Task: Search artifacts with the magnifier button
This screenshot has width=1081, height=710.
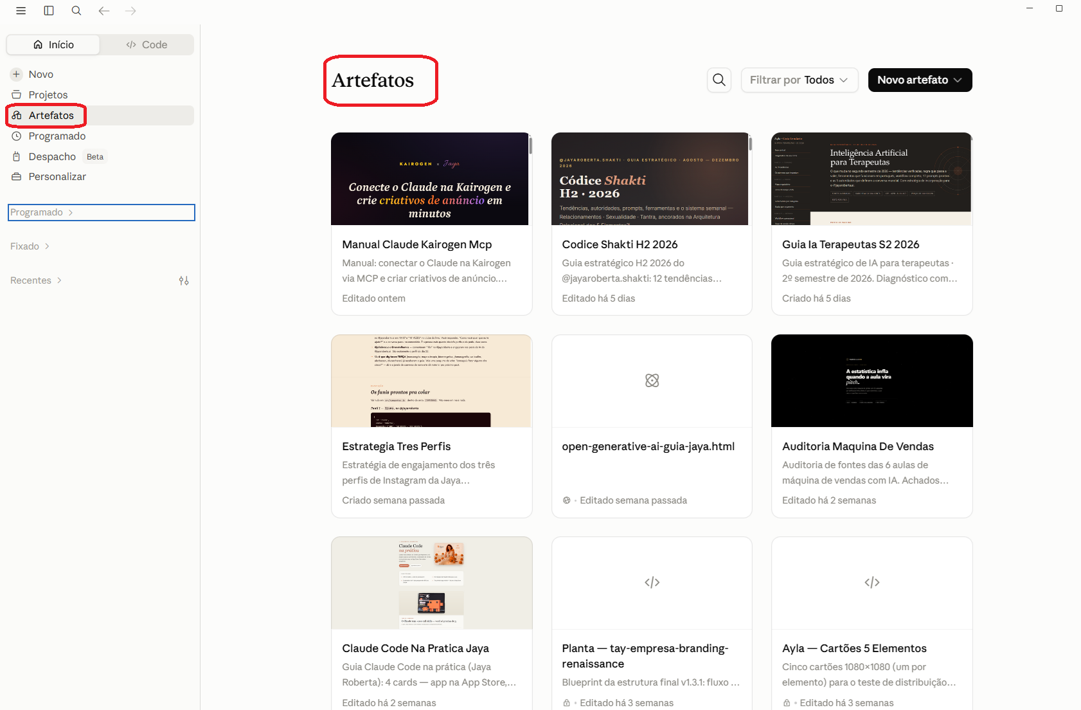Action: (x=719, y=80)
